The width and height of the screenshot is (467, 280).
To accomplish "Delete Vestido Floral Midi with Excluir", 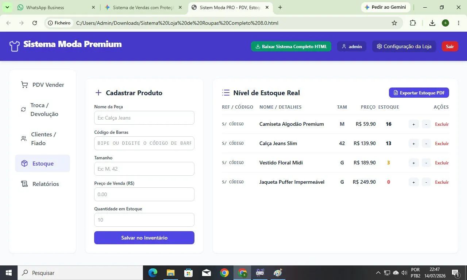I will [x=442, y=163].
